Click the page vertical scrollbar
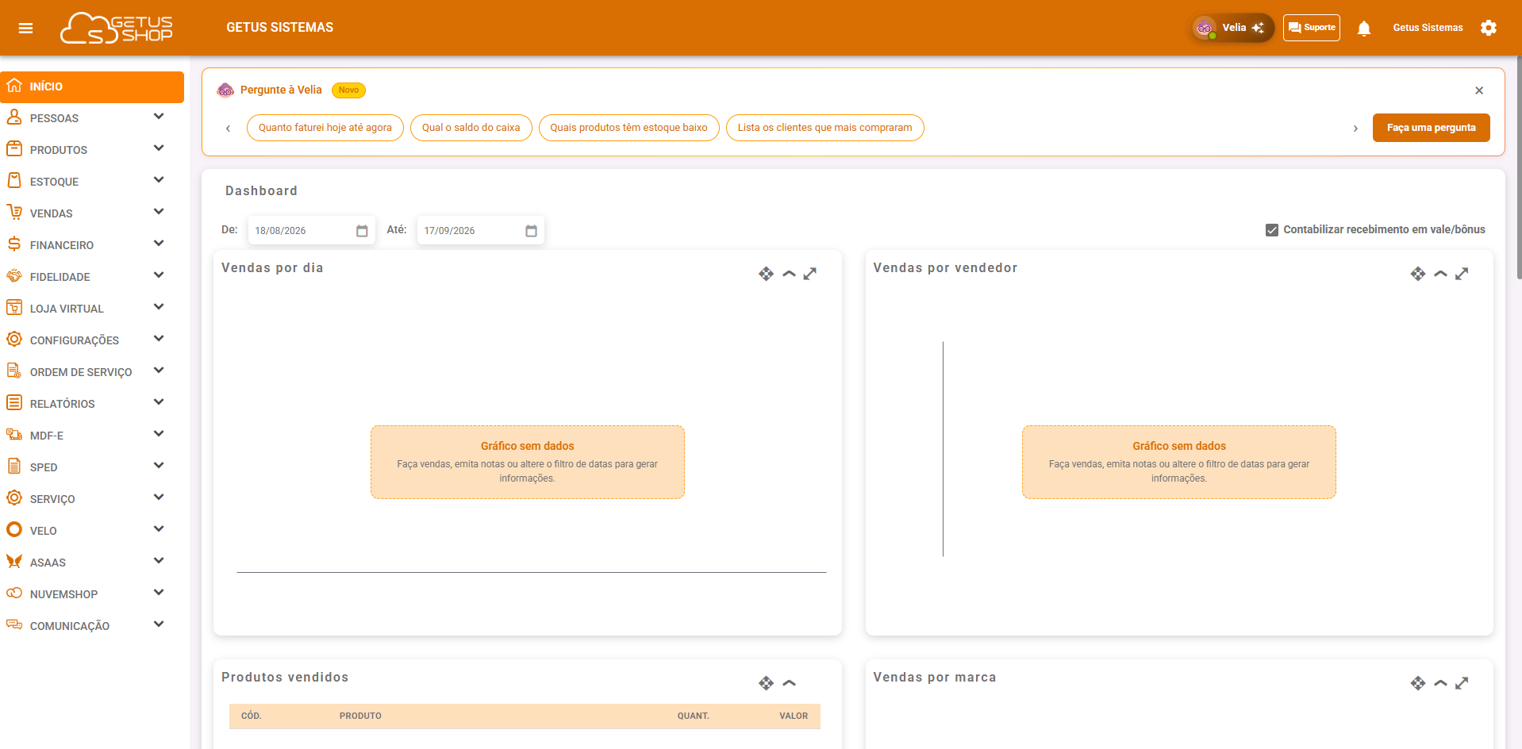The height and width of the screenshot is (749, 1522). [1519, 167]
